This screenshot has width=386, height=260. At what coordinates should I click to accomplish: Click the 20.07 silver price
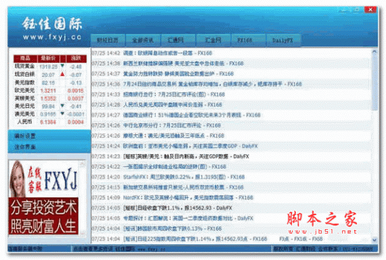coord(48,75)
